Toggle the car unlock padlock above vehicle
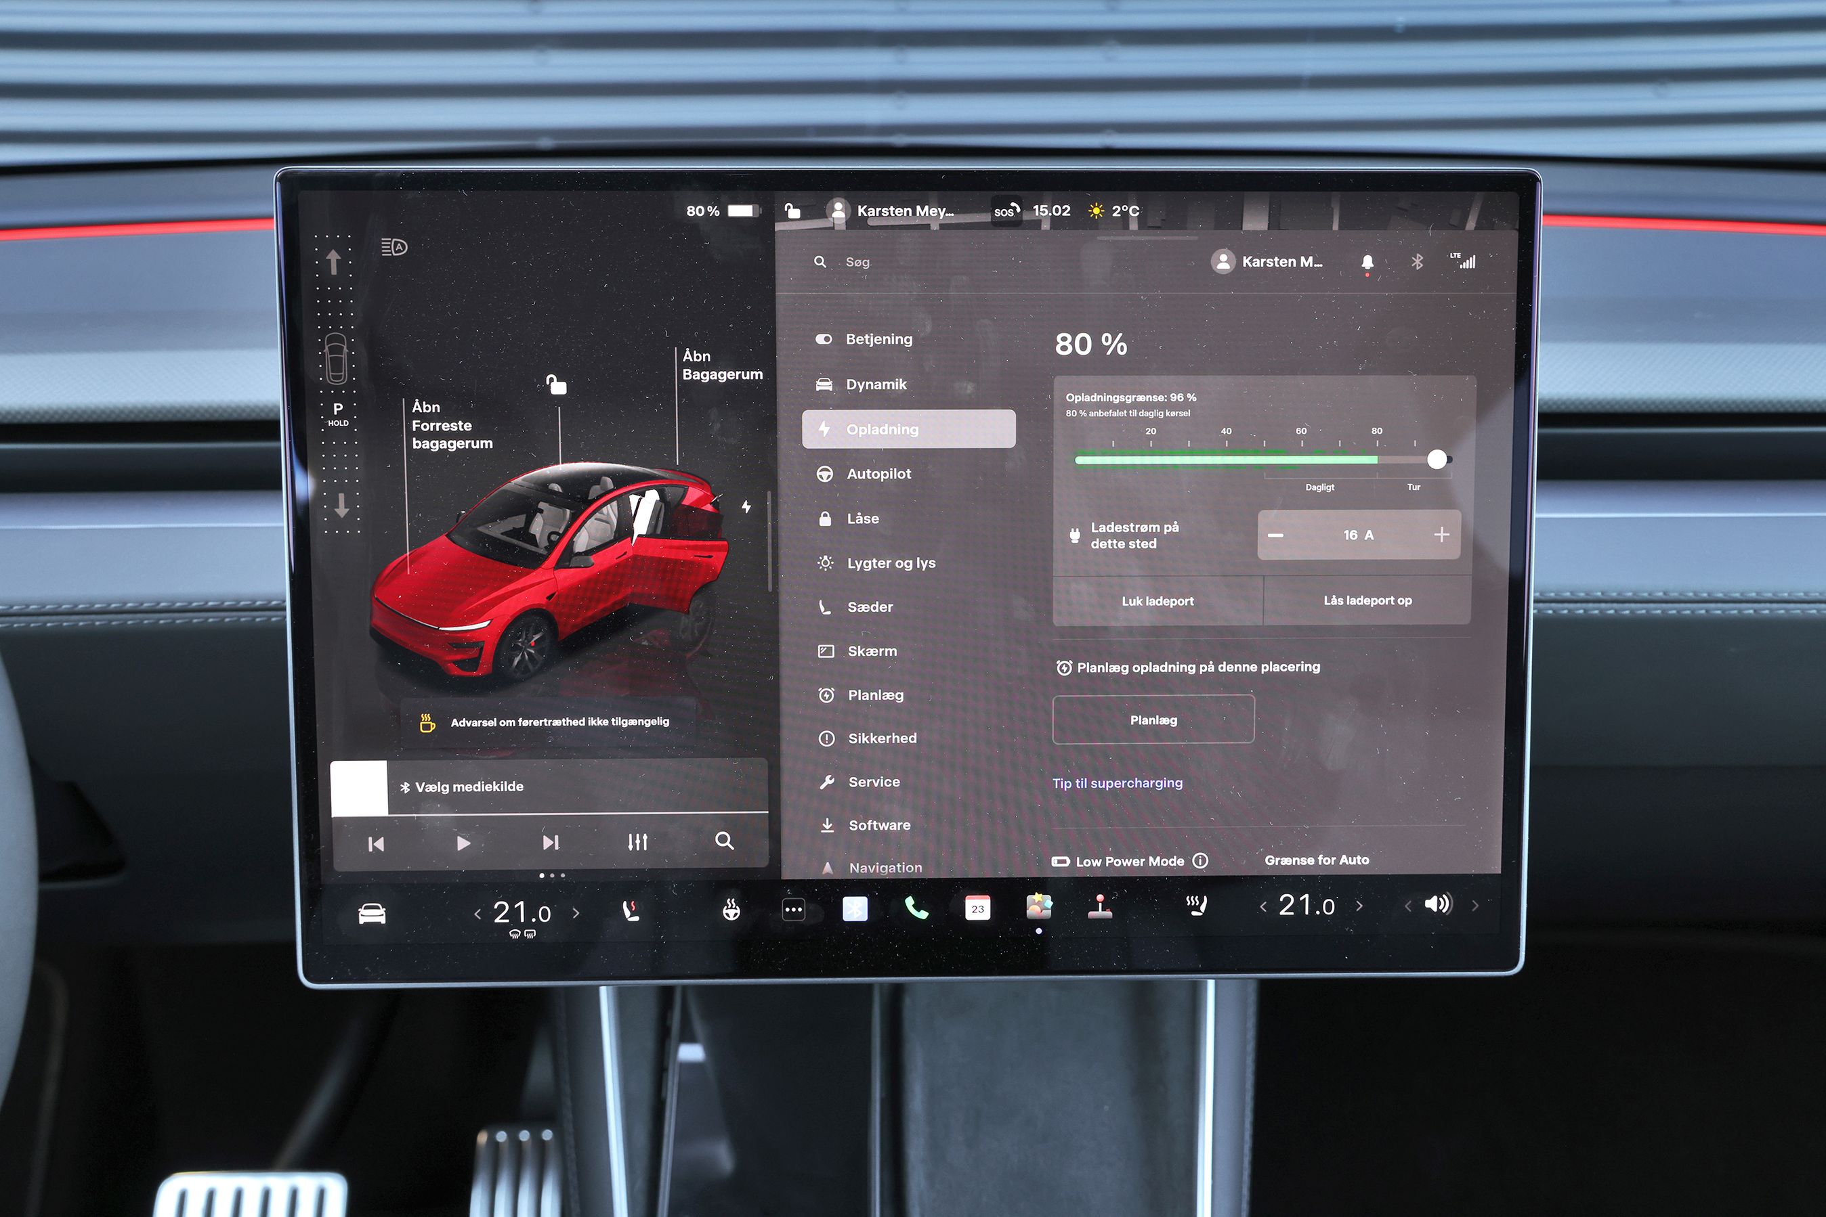The width and height of the screenshot is (1826, 1217). point(556,384)
